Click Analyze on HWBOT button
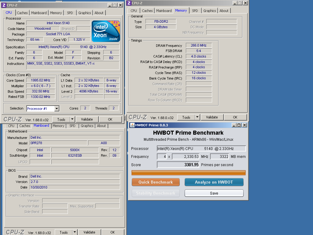Screen dimensions: 313x235 214,182
